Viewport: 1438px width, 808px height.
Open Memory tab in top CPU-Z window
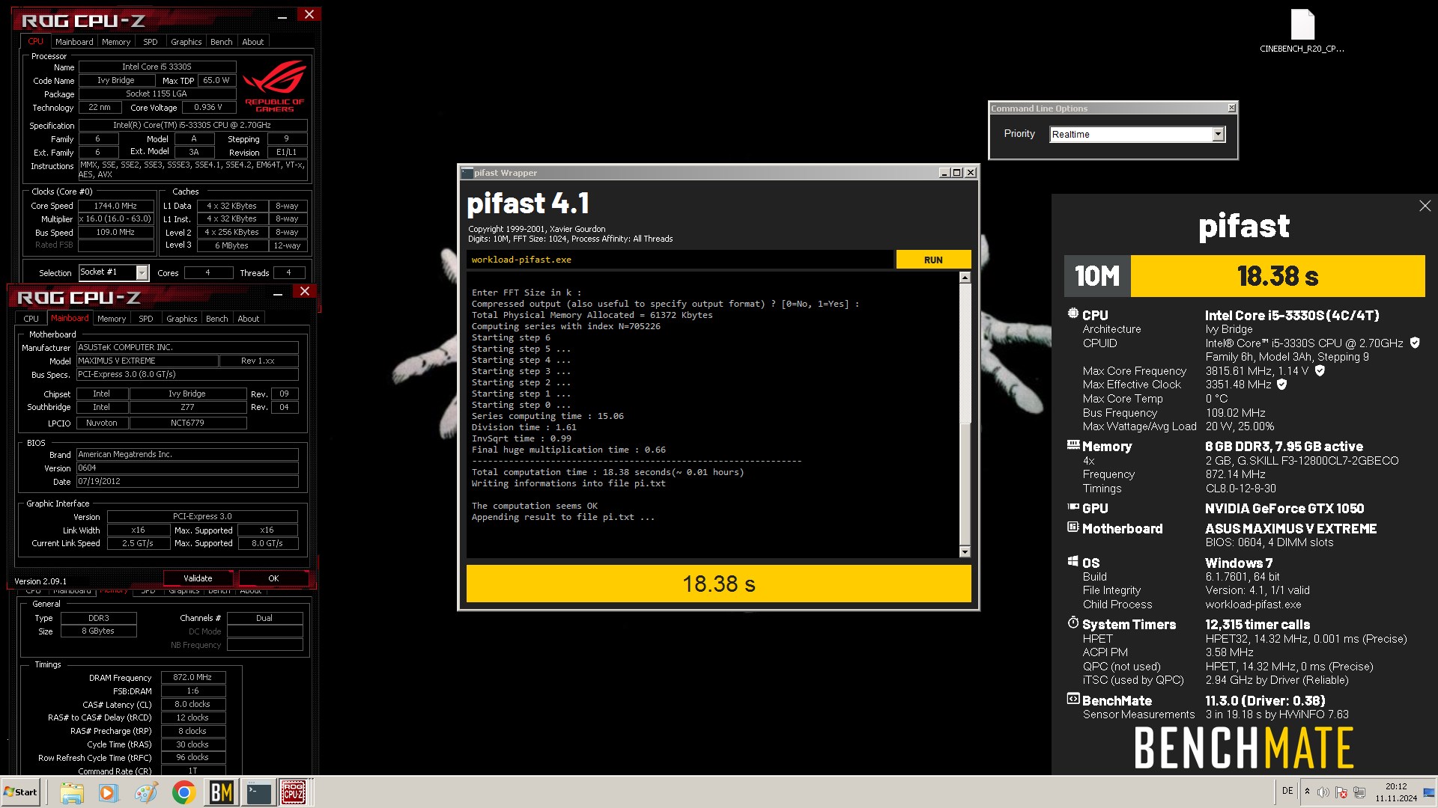pyautogui.click(x=116, y=42)
